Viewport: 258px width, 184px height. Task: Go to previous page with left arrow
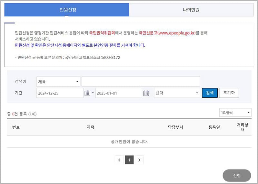point(119,160)
